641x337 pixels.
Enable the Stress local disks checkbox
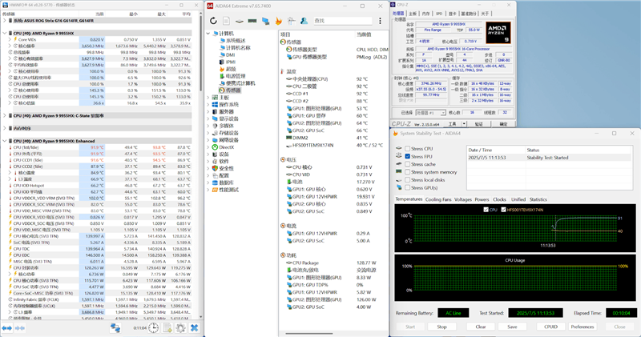(x=408, y=180)
